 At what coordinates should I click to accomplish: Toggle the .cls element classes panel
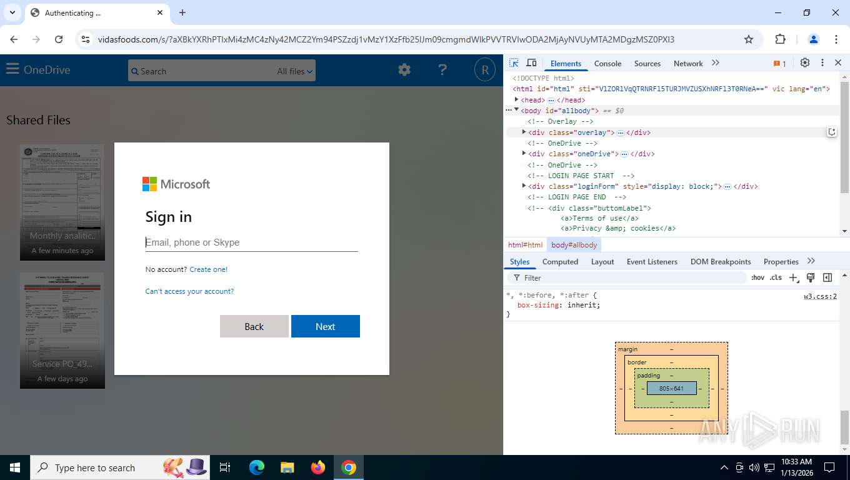[776, 277]
